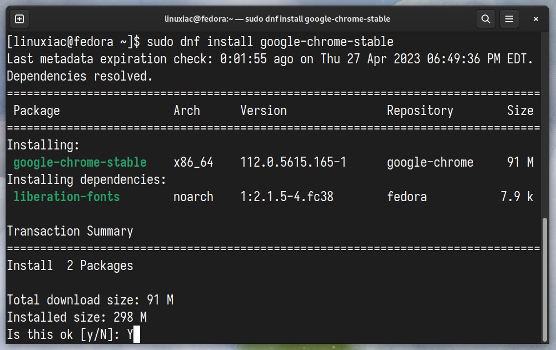
Task: Click the Size column header
Action: pos(520,111)
